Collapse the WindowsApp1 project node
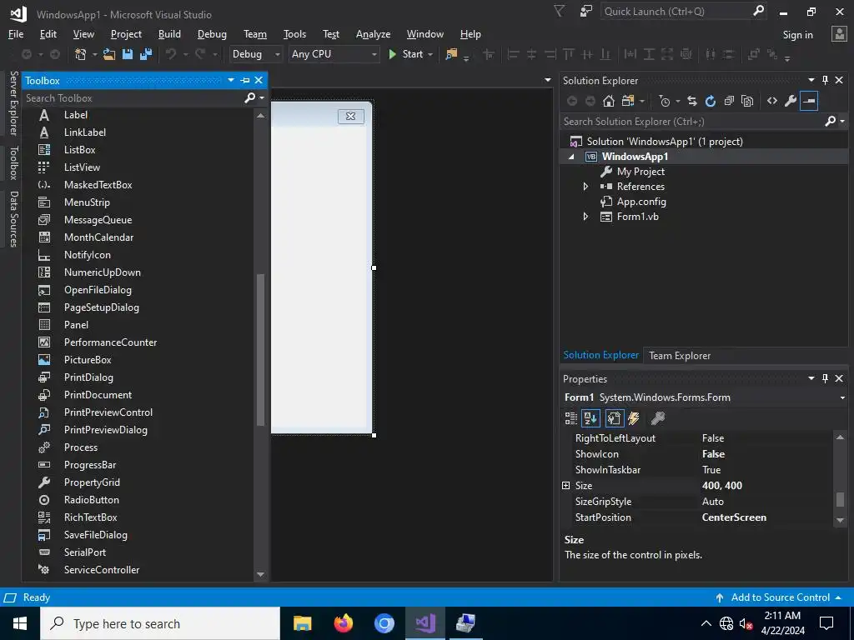This screenshot has width=854, height=640. 570,157
